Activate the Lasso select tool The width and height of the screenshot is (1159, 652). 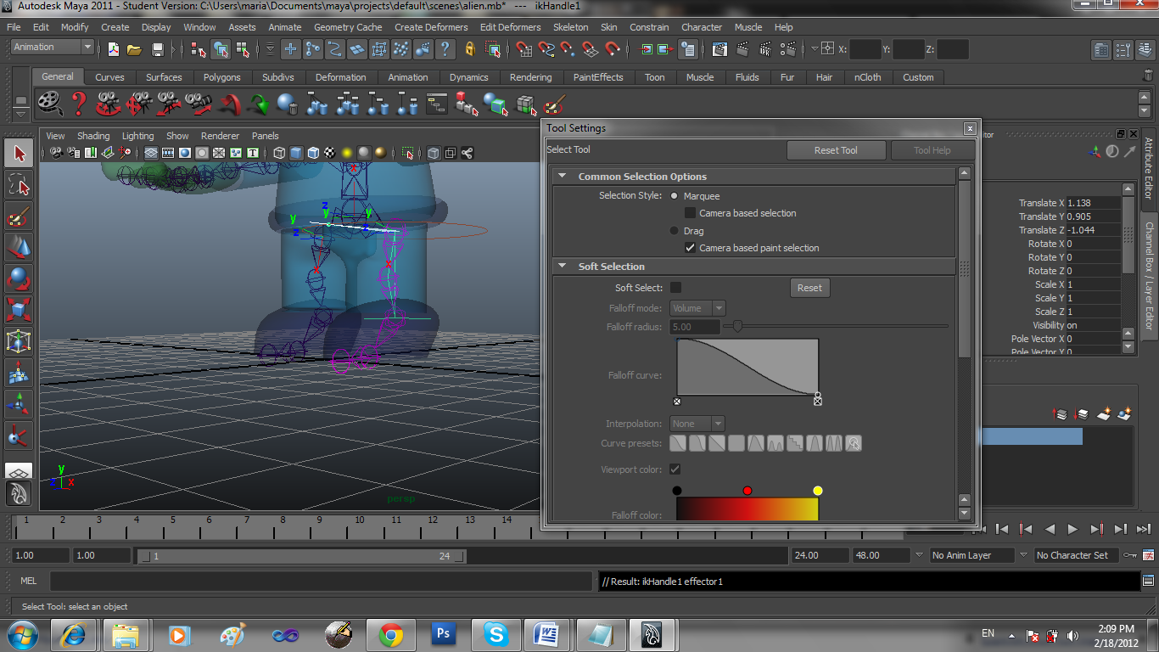pyautogui.click(x=19, y=185)
